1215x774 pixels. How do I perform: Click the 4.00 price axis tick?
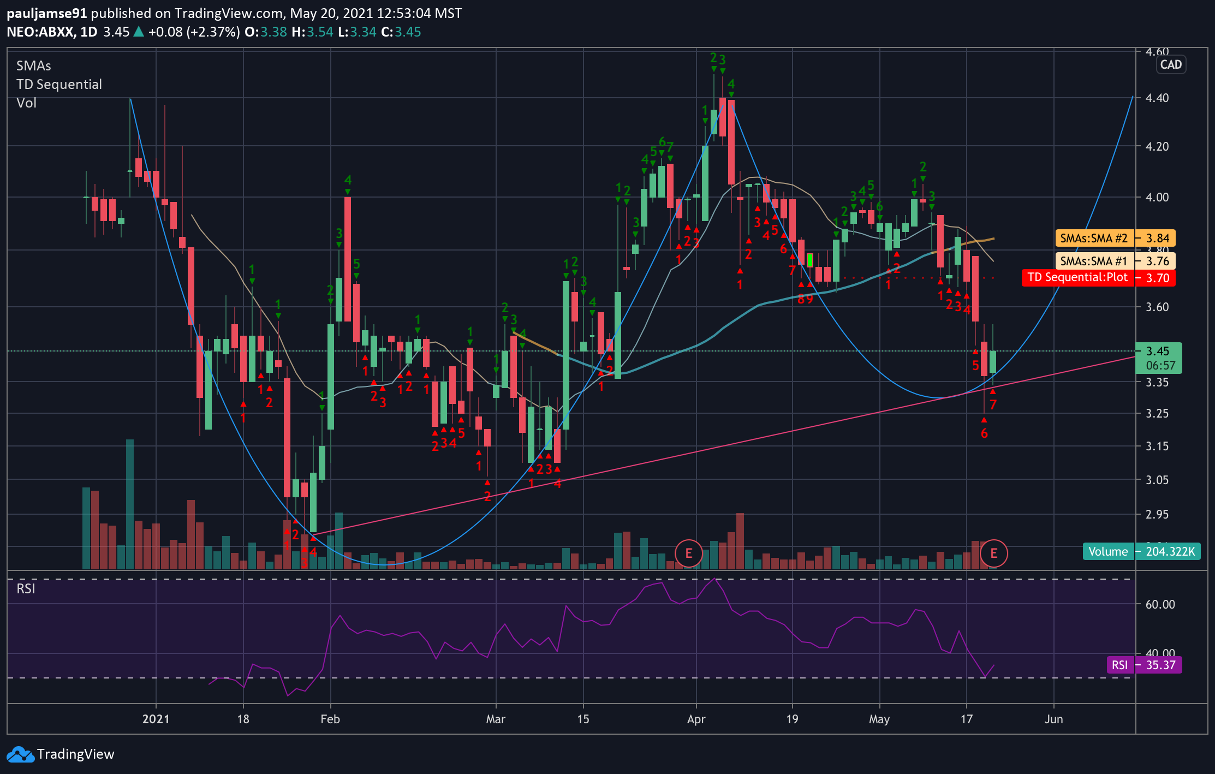click(x=1157, y=197)
